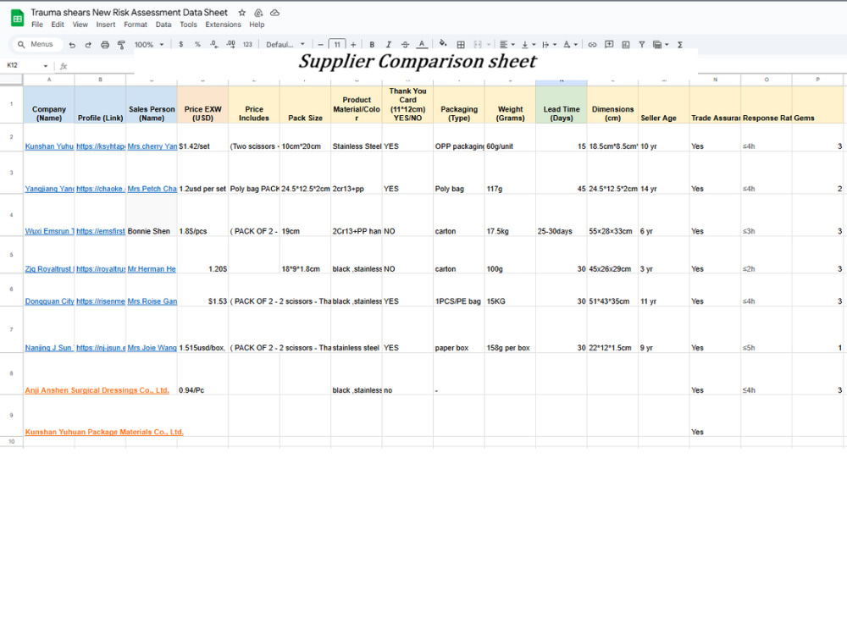Screen dimensions: 847x635
Task: Open the text color picker
Action: [x=422, y=45]
